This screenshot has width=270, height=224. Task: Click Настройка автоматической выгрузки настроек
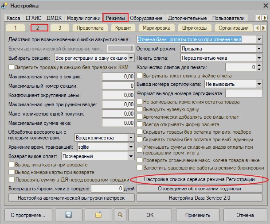tap(71, 198)
